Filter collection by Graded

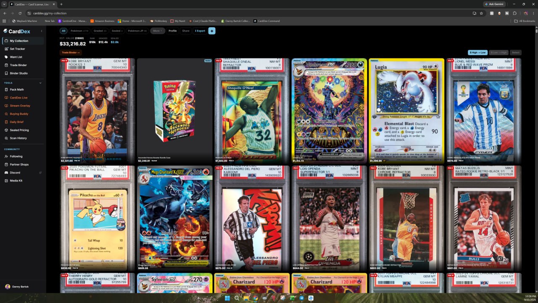point(100,31)
